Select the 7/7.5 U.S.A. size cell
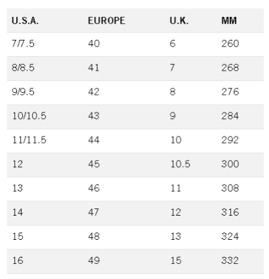The image size is (269, 279). [x=23, y=44]
